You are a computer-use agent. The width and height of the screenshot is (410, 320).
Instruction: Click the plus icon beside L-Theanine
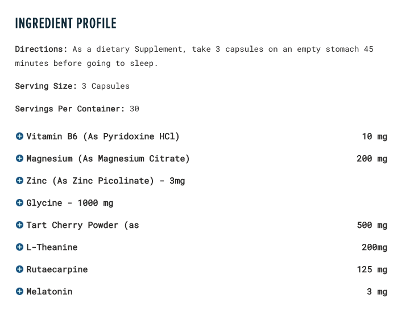coord(19,247)
